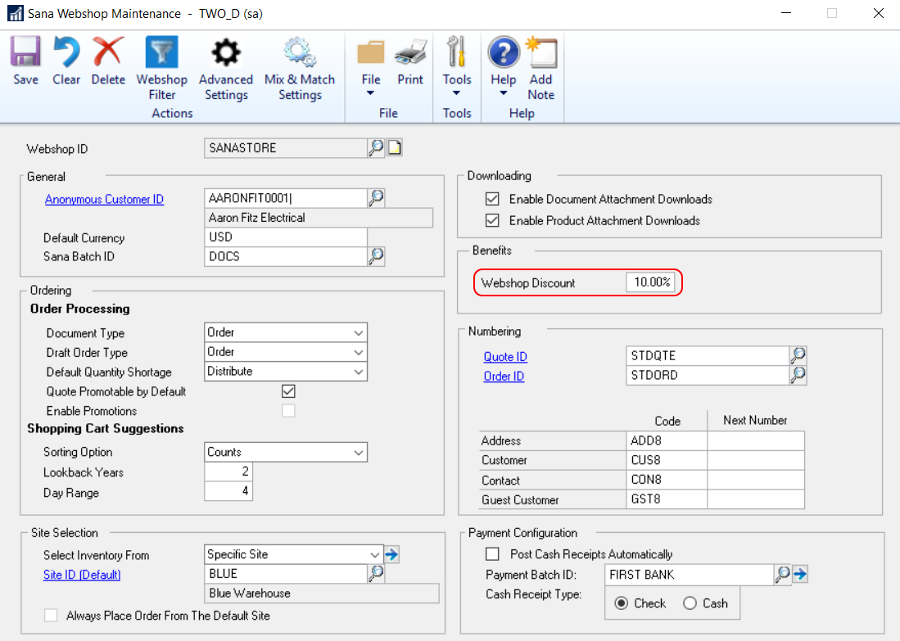Click the Customer code CUS8 cell
The height and width of the screenshot is (641, 900).
coord(667,460)
